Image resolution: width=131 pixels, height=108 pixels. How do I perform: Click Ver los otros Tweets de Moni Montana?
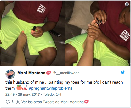point(53,102)
